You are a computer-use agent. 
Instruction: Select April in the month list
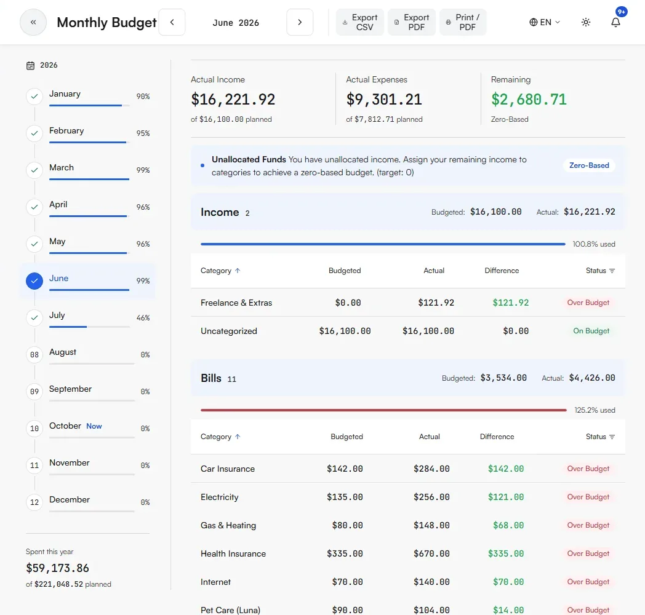pos(88,207)
